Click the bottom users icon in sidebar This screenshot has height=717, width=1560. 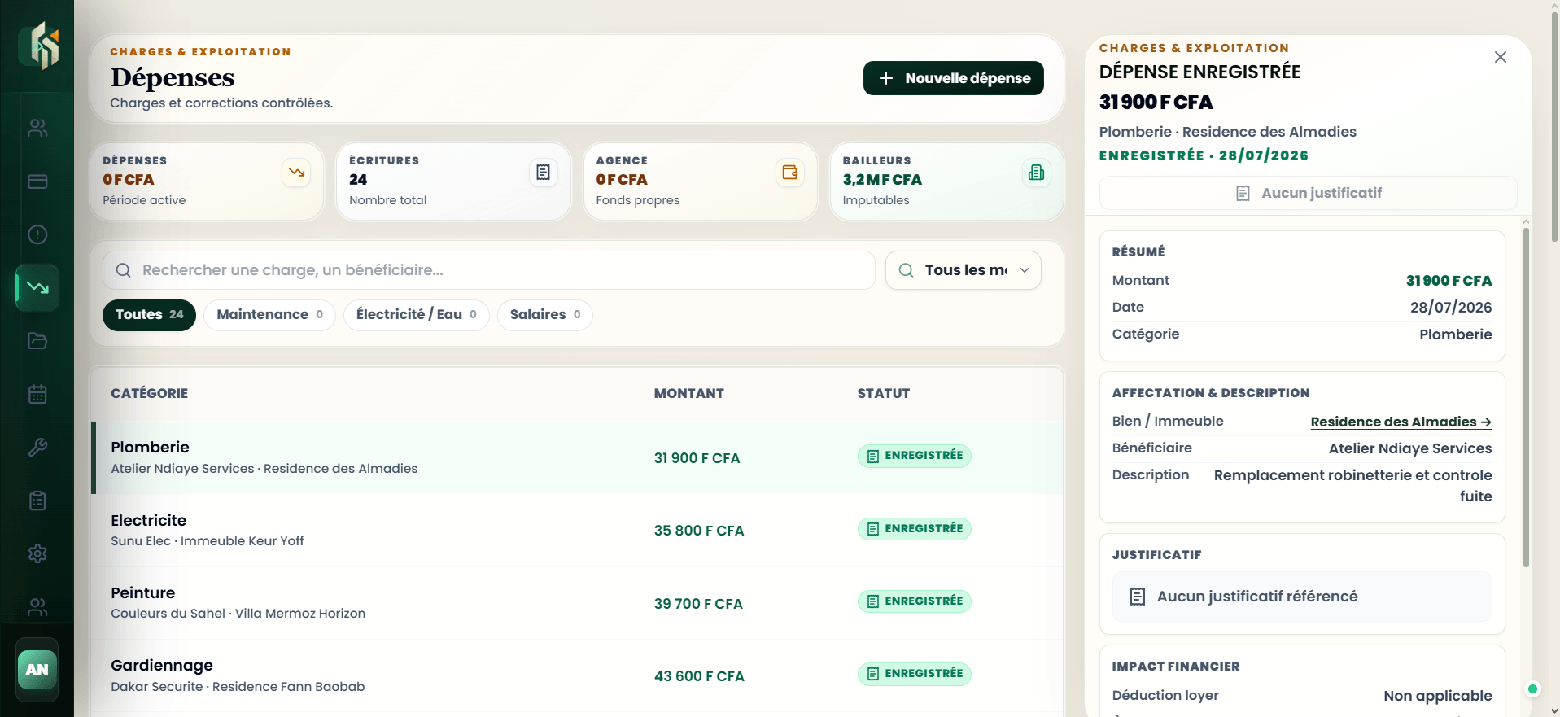coord(37,607)
